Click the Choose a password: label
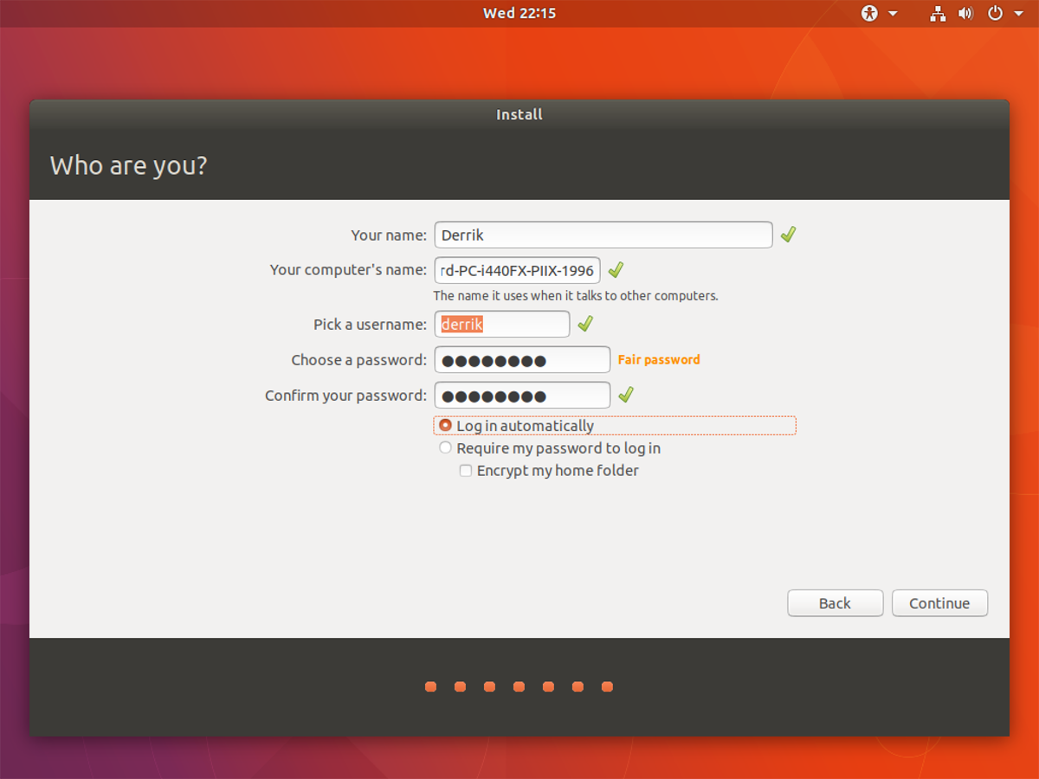The width and height of the screenshot is (1039, 779). [358, 360]
